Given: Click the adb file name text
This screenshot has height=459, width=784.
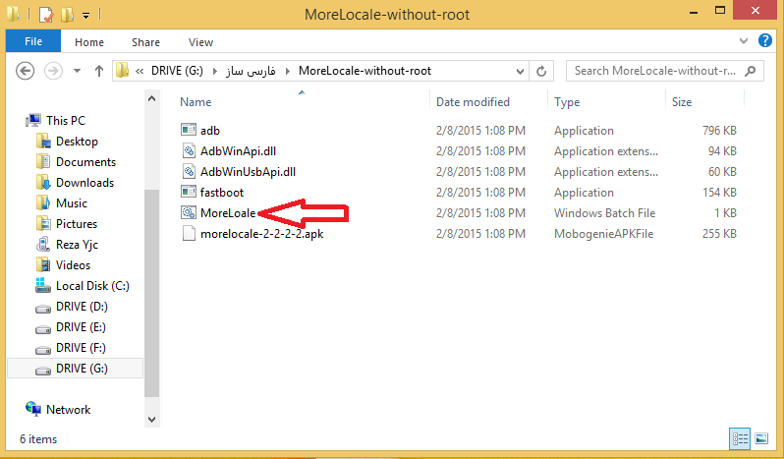Looking at the screenshot, I should tap(210, 131).
